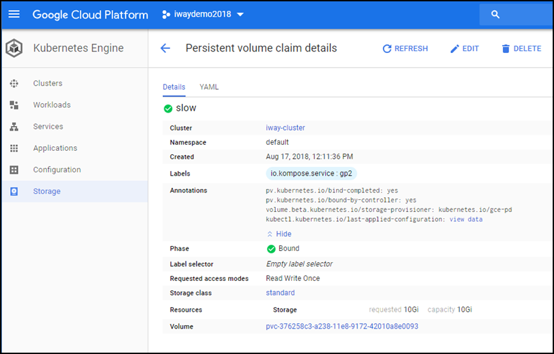Click the DELETE button label
The image size is (554, 354).
click(x=527, y=49)
